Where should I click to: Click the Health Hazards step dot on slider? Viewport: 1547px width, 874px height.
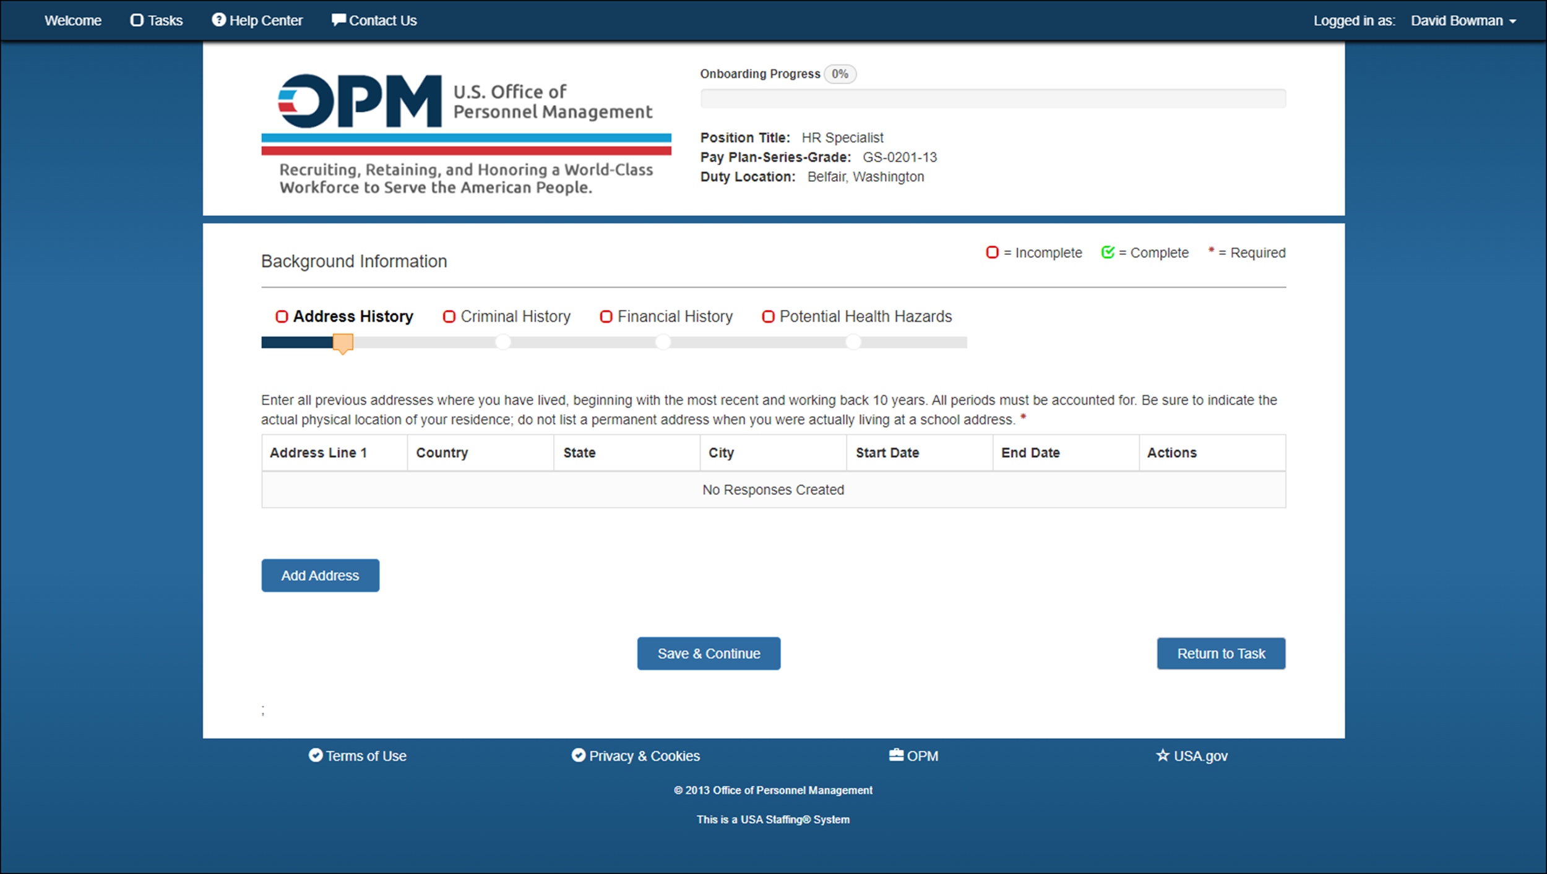[853, 342]
